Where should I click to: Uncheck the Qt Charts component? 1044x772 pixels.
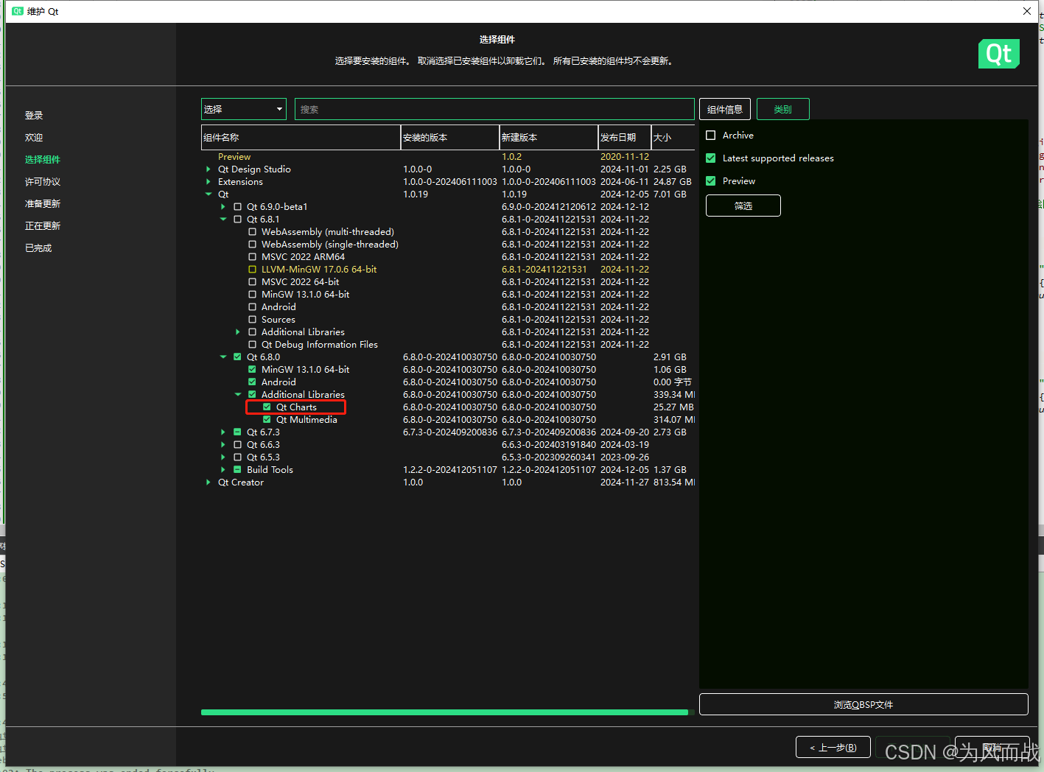click(267, 407)
